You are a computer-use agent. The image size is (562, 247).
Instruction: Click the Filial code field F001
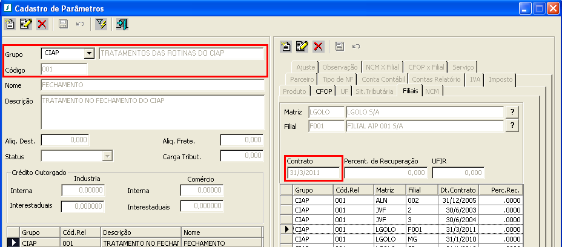click(326, 125)
